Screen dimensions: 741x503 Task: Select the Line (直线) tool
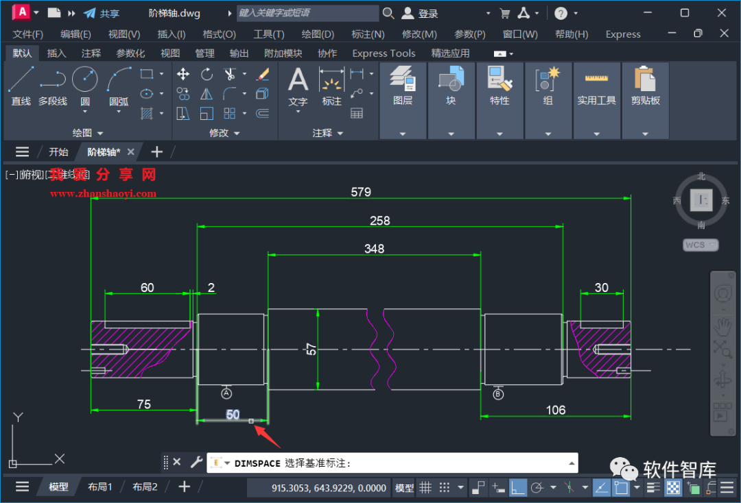pos(21,86)
